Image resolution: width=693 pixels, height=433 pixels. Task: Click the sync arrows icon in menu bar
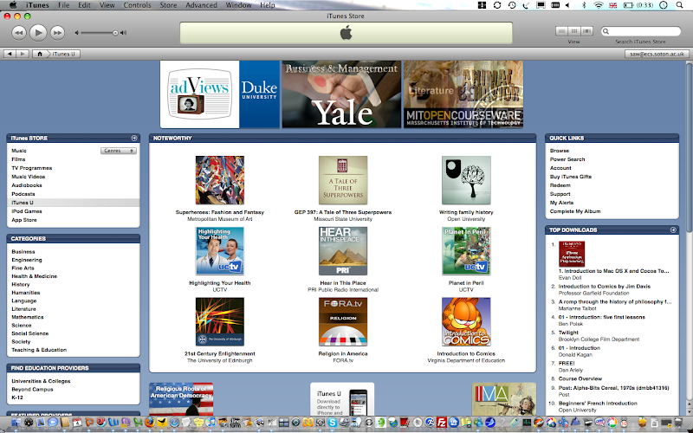pyautogui.click(x=497, y=5)
